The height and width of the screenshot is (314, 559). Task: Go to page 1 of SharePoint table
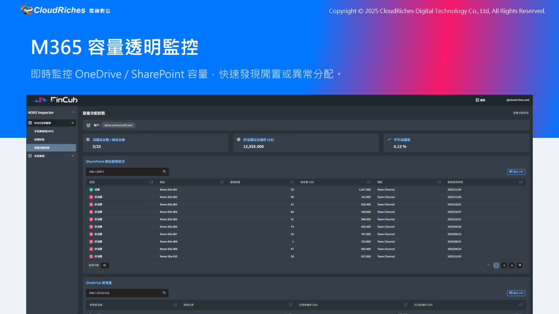coord(496,266)
